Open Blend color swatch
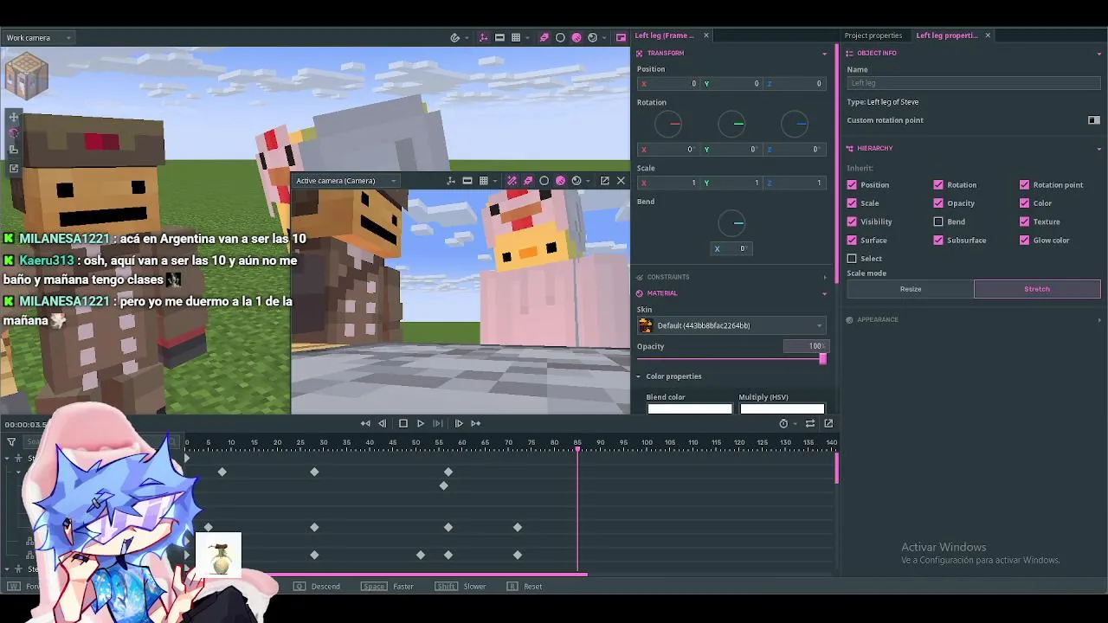Screen dimensions: 1108x623 click(690, 408)
